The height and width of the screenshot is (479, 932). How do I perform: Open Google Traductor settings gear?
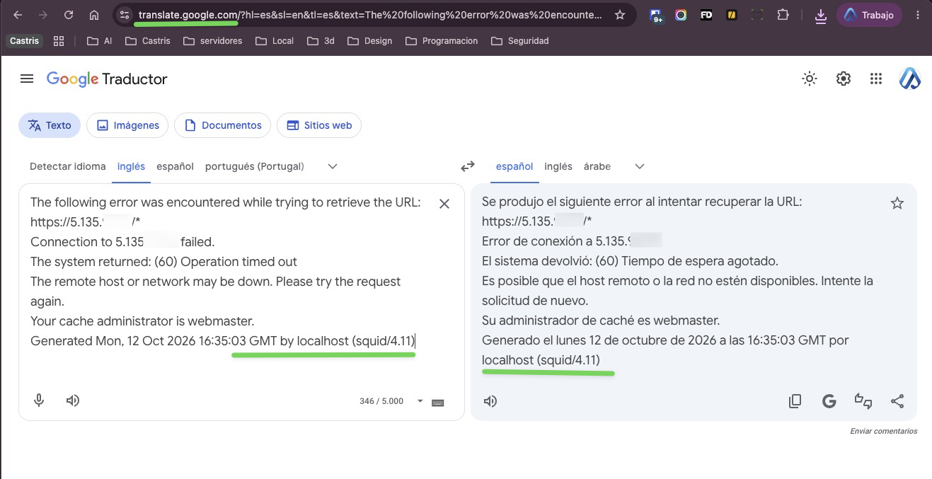844,79
